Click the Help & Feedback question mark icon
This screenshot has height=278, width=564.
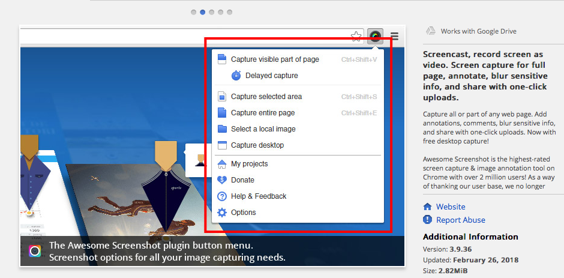click(222, 196)
